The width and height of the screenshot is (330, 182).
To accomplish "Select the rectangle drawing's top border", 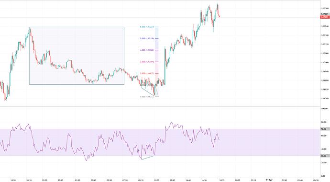I will (77, 27).
